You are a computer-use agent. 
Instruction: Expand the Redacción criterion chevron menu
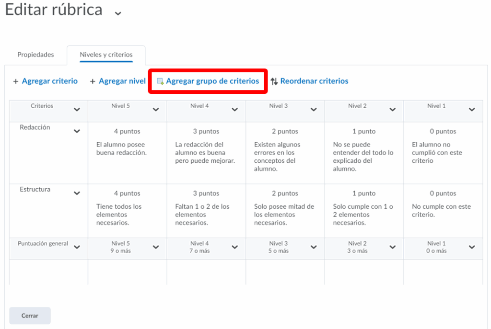click(x=77, y=131)
